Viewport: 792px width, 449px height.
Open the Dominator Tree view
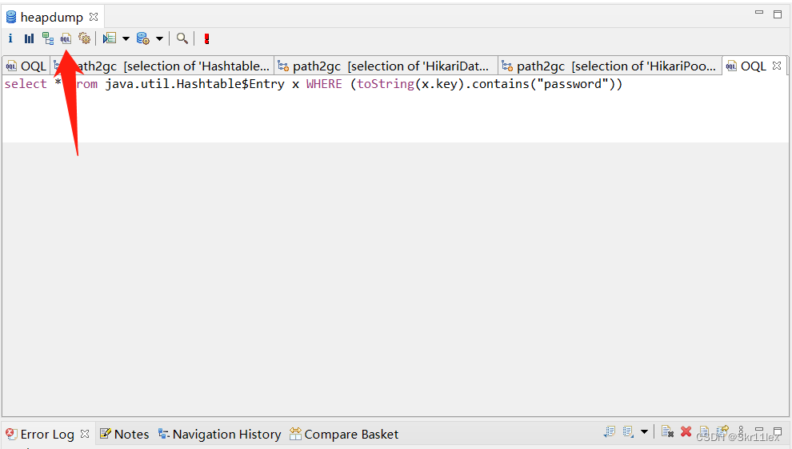48,38
